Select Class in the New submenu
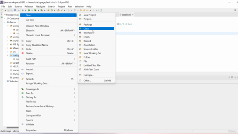Image resolution: width=238 pixels, height=134 pixels. tap(96, 29)
